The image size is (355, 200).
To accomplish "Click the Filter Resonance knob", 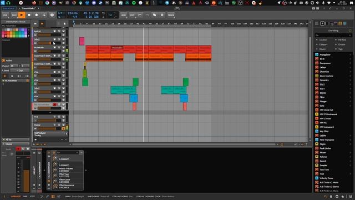I will point(55,187).
